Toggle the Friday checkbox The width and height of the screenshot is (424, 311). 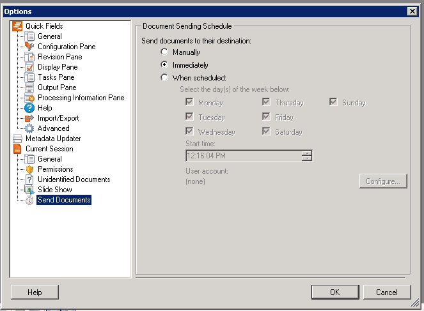click(x=266, y=117)
